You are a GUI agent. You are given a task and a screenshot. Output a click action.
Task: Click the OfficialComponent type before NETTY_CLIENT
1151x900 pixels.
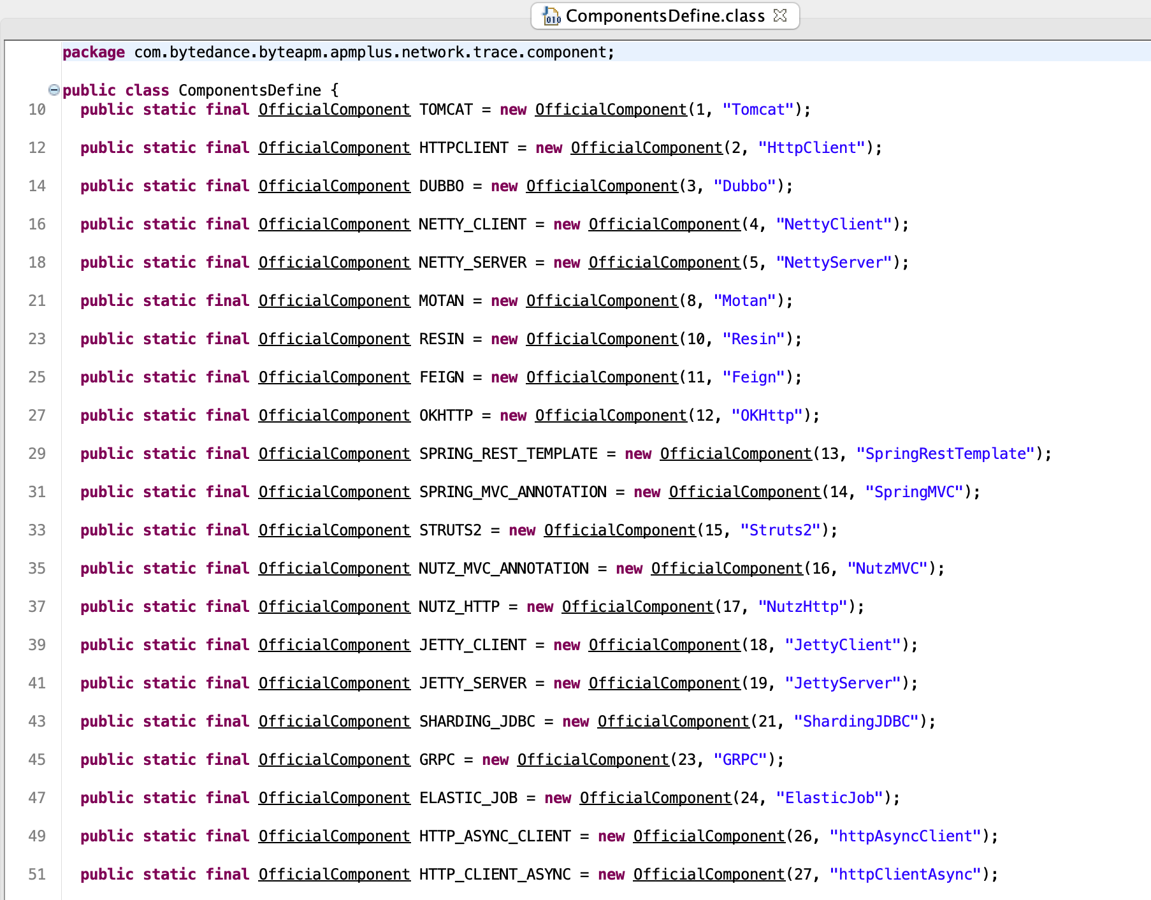point(334,224)
